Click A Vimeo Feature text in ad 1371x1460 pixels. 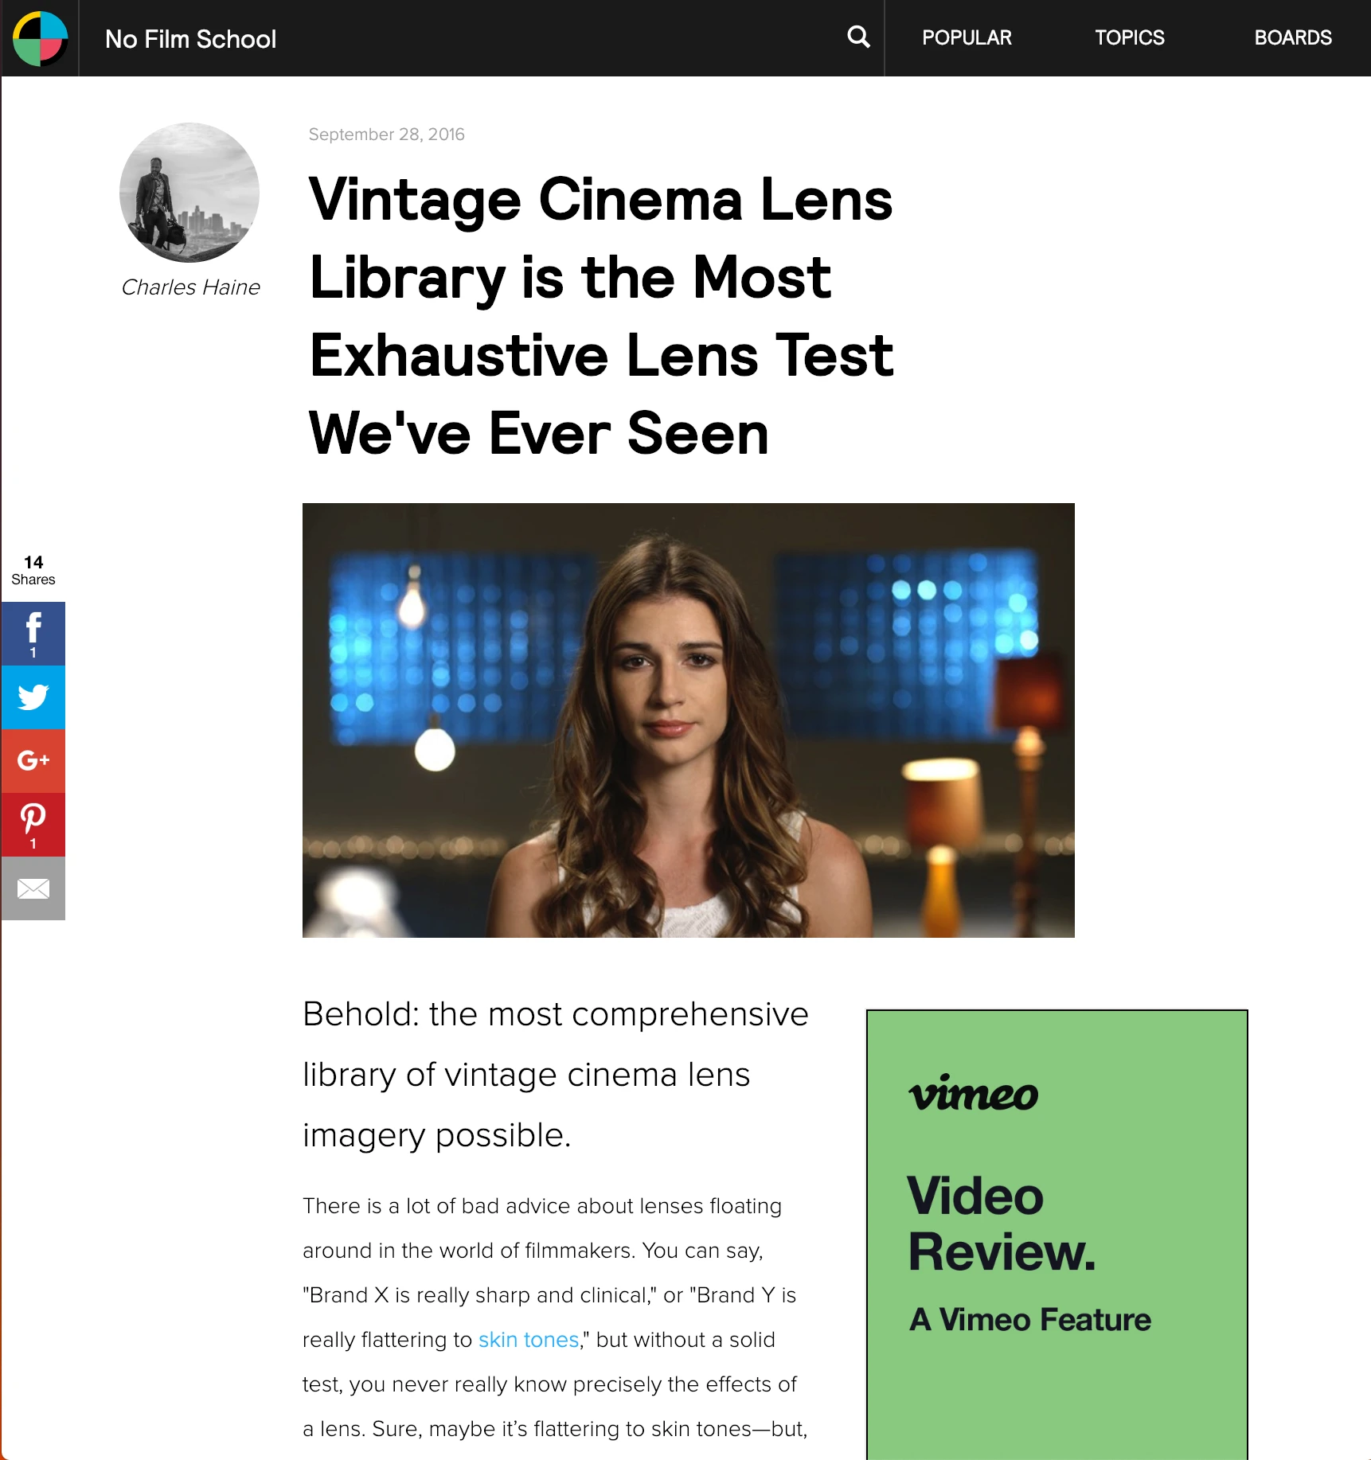pos(1030,1320)
